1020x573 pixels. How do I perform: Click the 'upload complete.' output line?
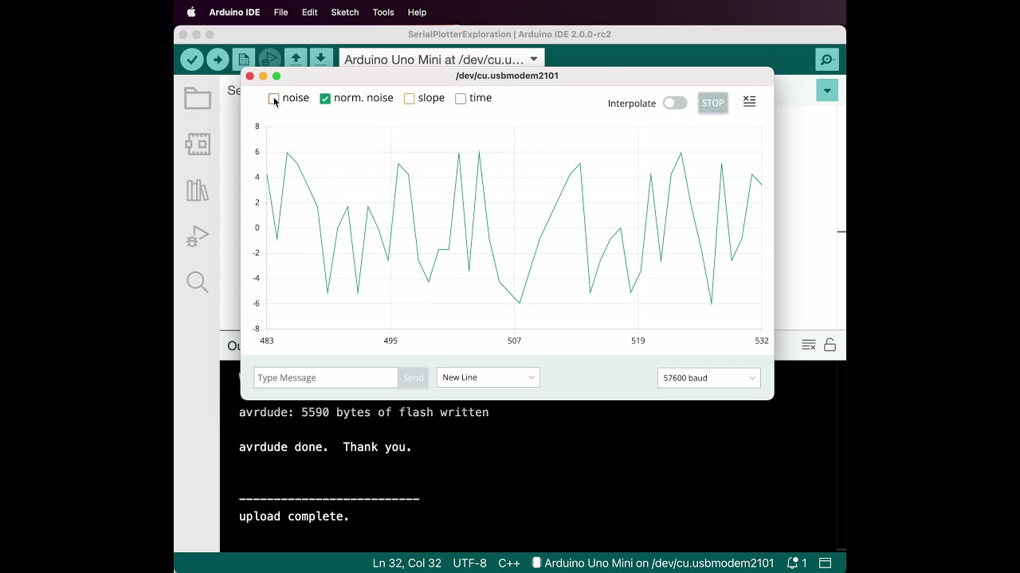[x=294, y=516]
